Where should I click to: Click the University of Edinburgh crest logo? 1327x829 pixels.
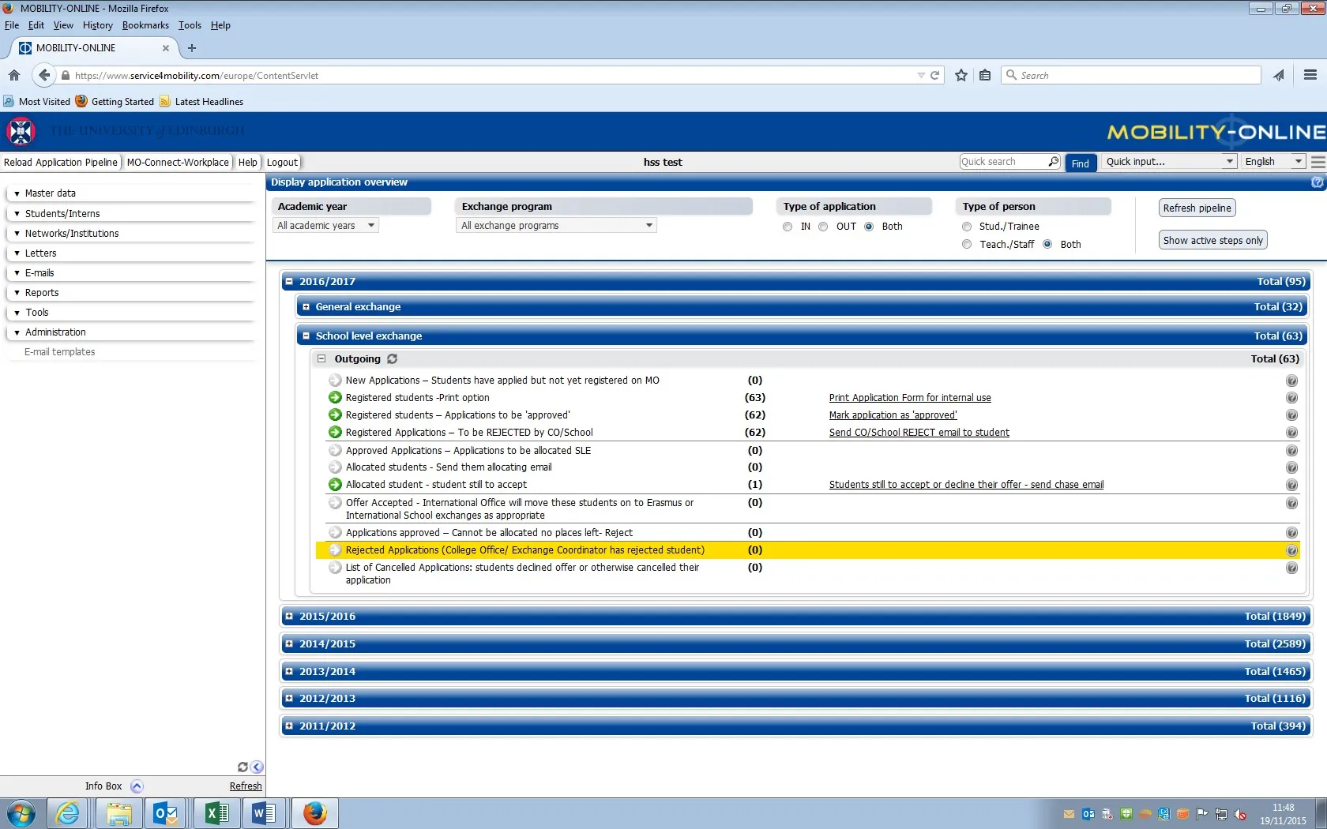click(x=21, y=131)
